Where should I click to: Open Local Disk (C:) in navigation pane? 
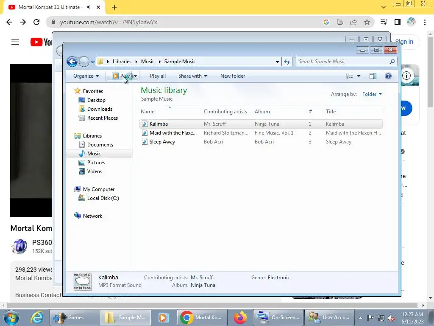[103, 198]
